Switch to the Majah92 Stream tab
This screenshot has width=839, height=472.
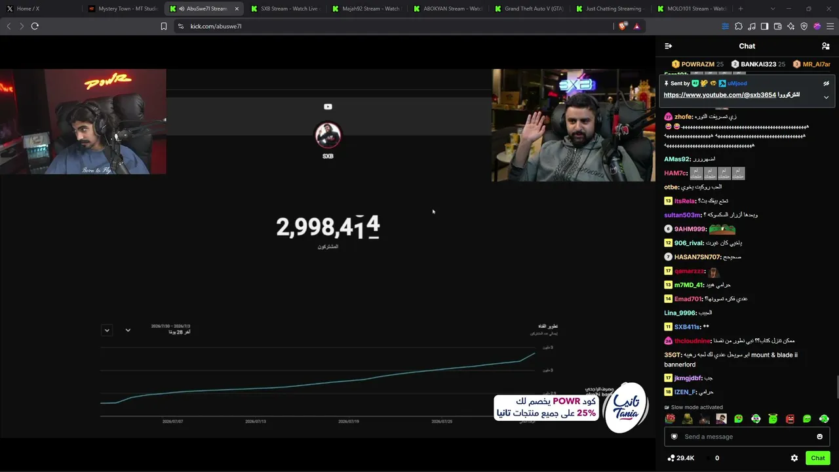click(x=366, y=9)
